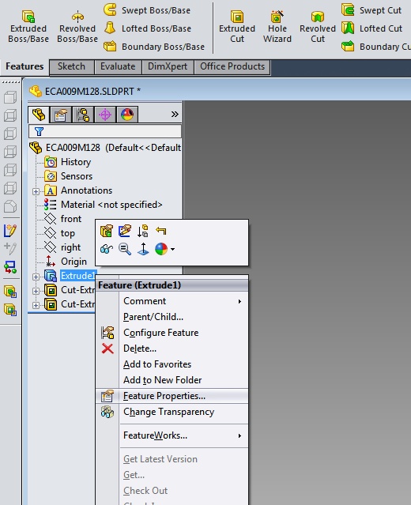Switch to the Sketch tab
Image resolution: width=411 pixels, height=505 pixels.
tap(71, 66)
